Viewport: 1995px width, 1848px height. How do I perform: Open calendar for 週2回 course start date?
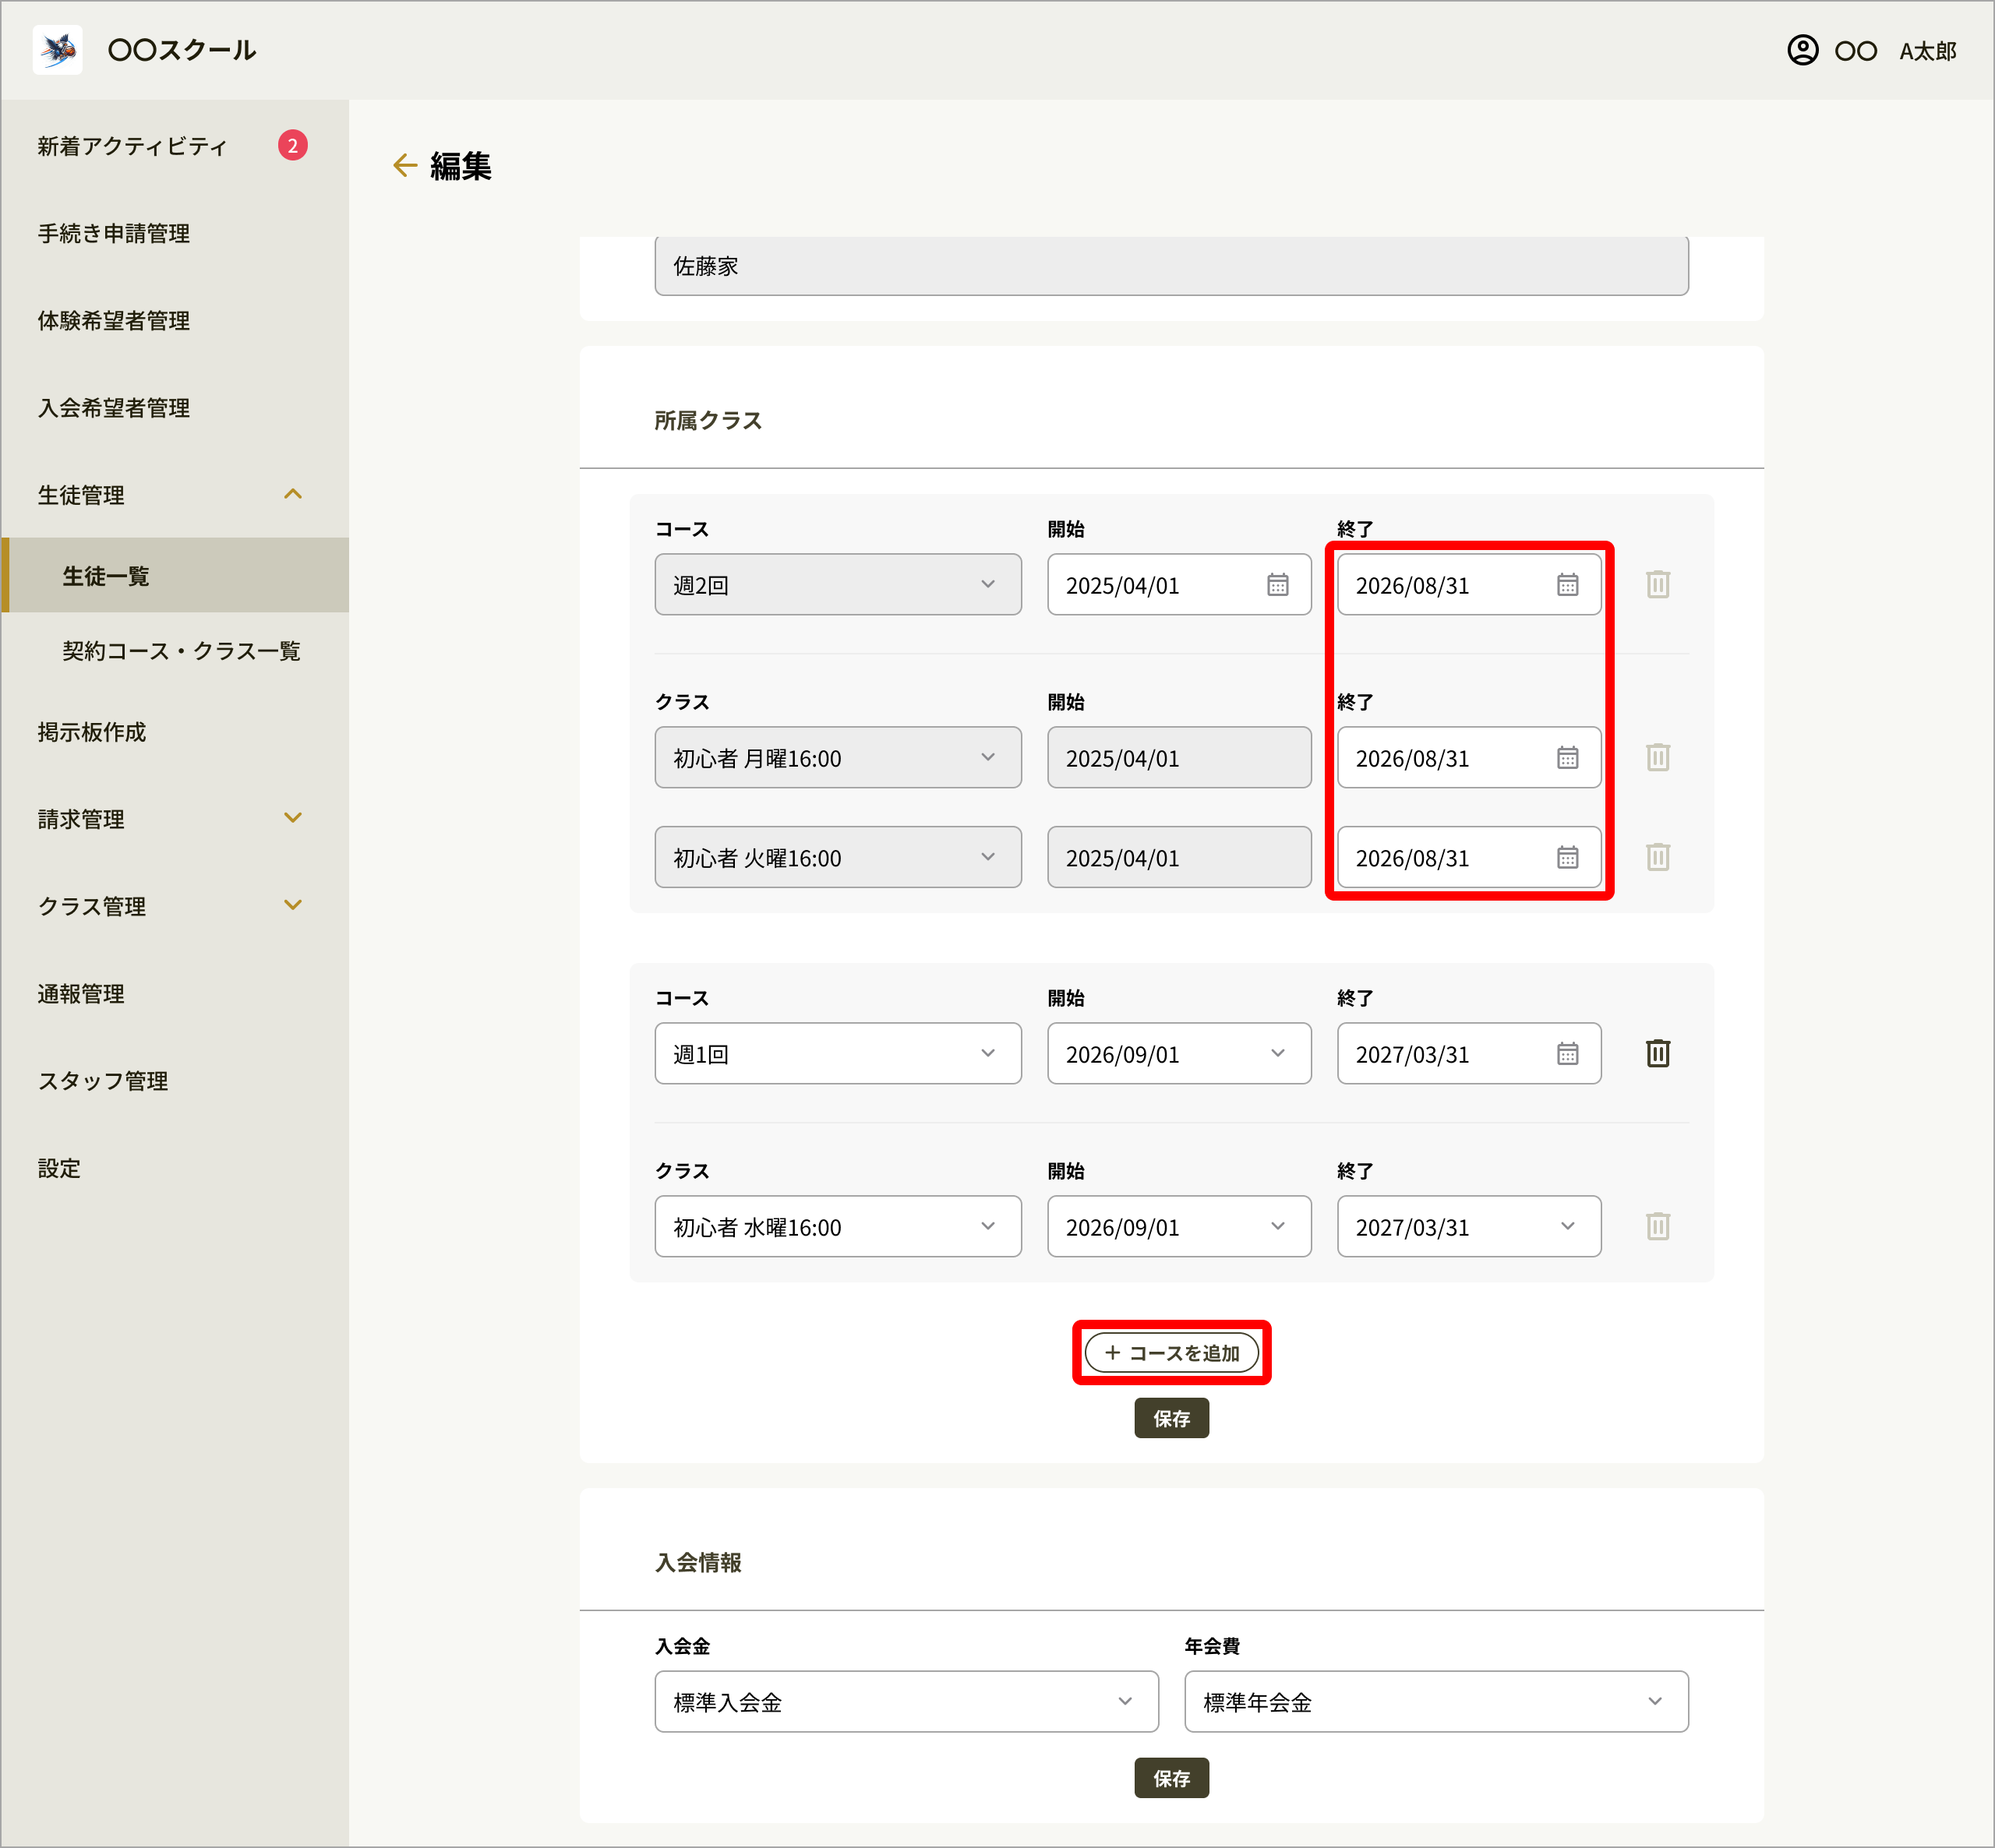pos(1277,585)
